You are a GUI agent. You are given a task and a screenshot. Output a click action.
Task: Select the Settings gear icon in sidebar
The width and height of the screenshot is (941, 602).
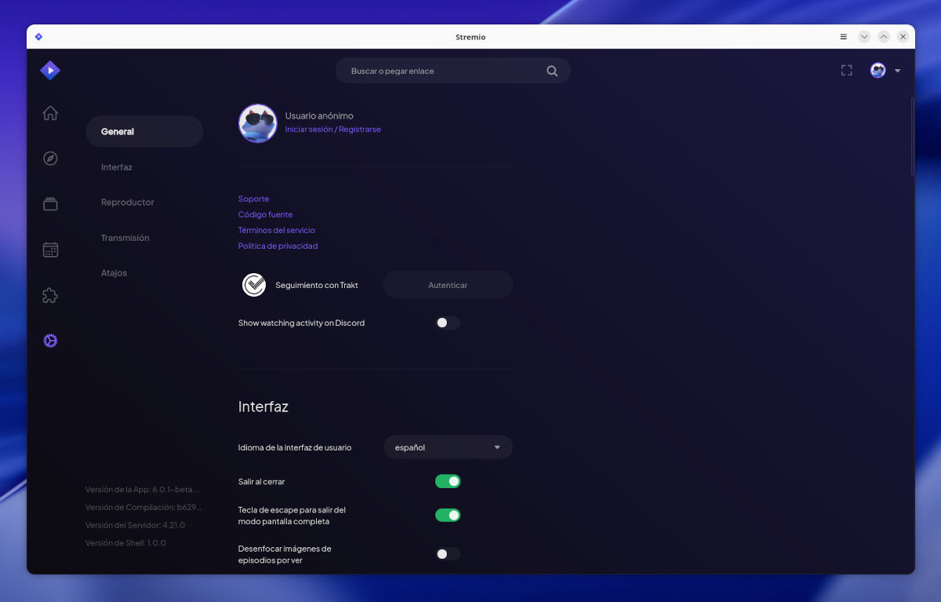(x=50, y=341)
